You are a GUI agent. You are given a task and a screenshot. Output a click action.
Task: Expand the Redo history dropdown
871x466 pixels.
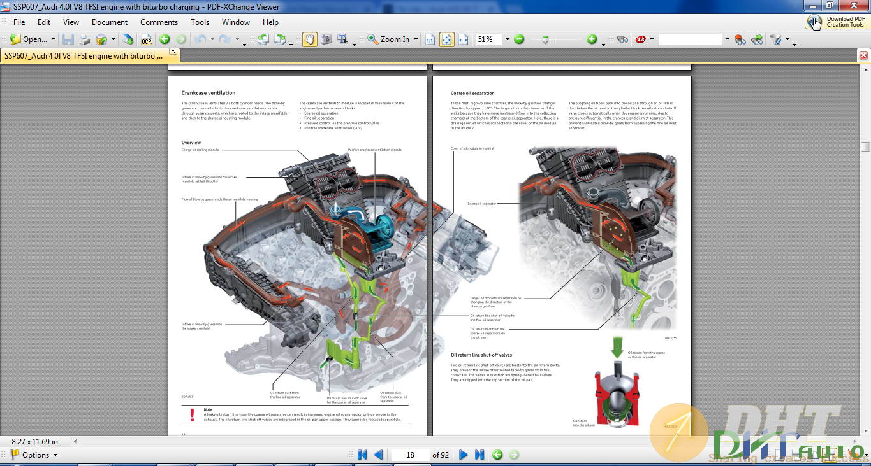click(237, 40)
